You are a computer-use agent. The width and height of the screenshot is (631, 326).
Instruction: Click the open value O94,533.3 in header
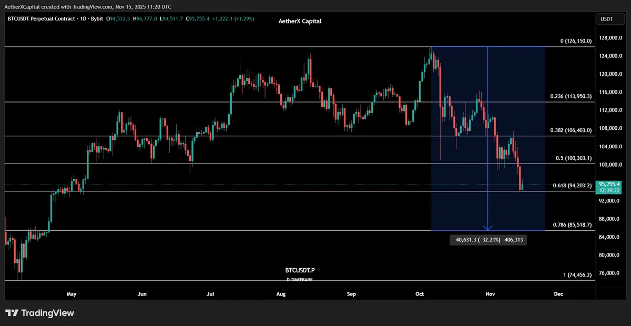(x=118, y=19)
